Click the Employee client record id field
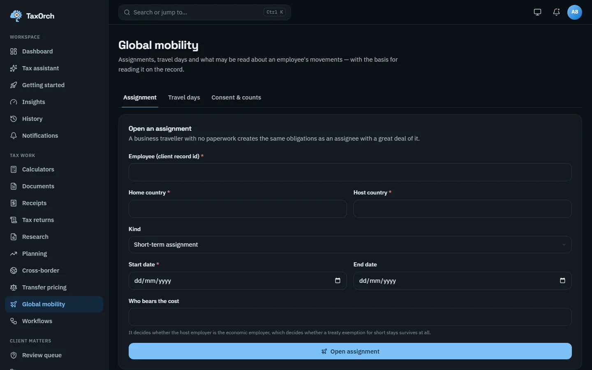 click(x=350, y=172)
